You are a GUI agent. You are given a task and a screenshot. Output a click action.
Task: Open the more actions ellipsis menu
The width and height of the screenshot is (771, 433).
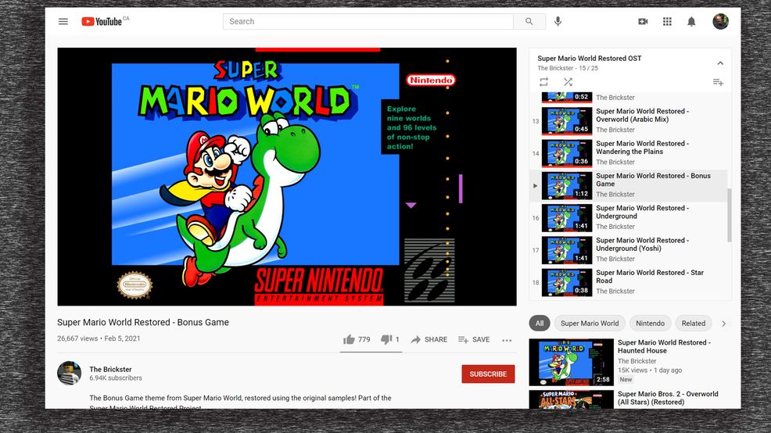click(x=507, y=340)
